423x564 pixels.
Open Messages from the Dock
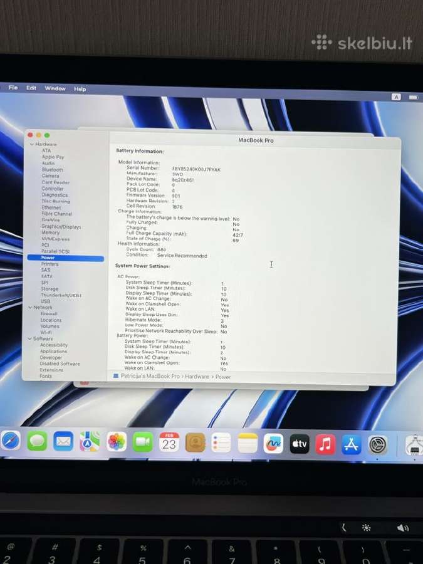tap(37, 441)
